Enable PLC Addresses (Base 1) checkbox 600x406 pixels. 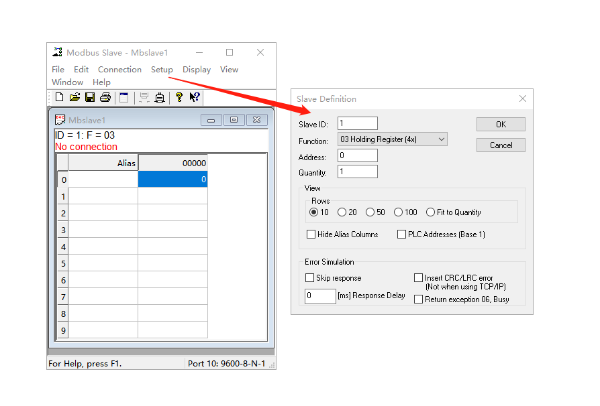402,234
